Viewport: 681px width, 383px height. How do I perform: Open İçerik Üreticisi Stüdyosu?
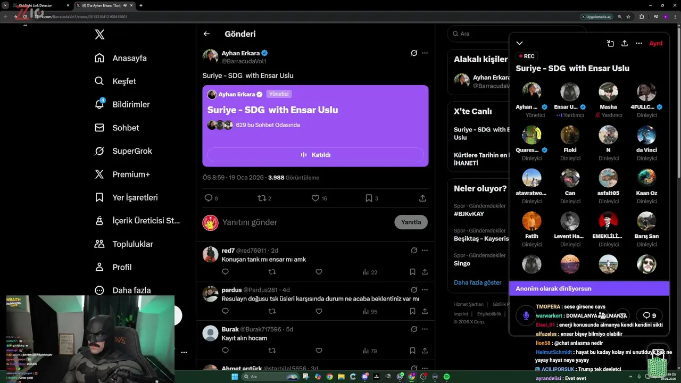[137, 220]
